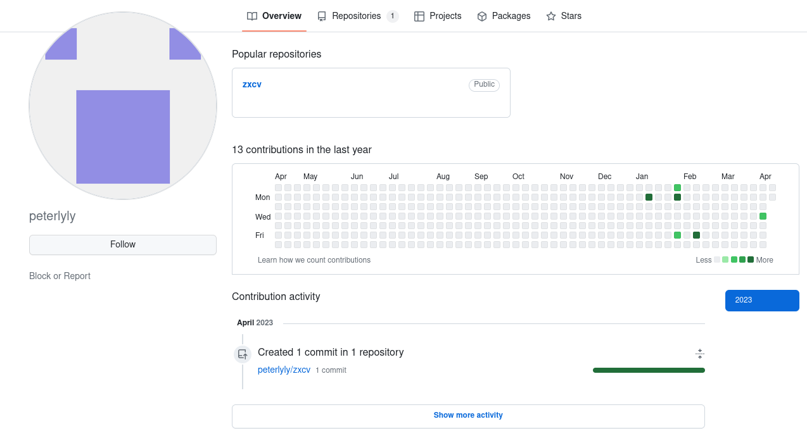
Task: Follow the user peterlyly
Action: (x=123, y=245)
